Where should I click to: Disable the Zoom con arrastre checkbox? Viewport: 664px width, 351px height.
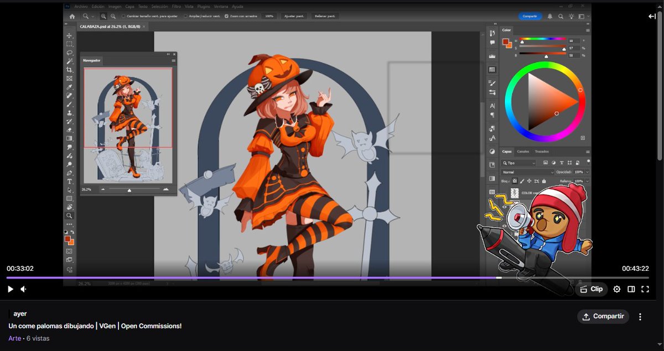tap(226, 16)
